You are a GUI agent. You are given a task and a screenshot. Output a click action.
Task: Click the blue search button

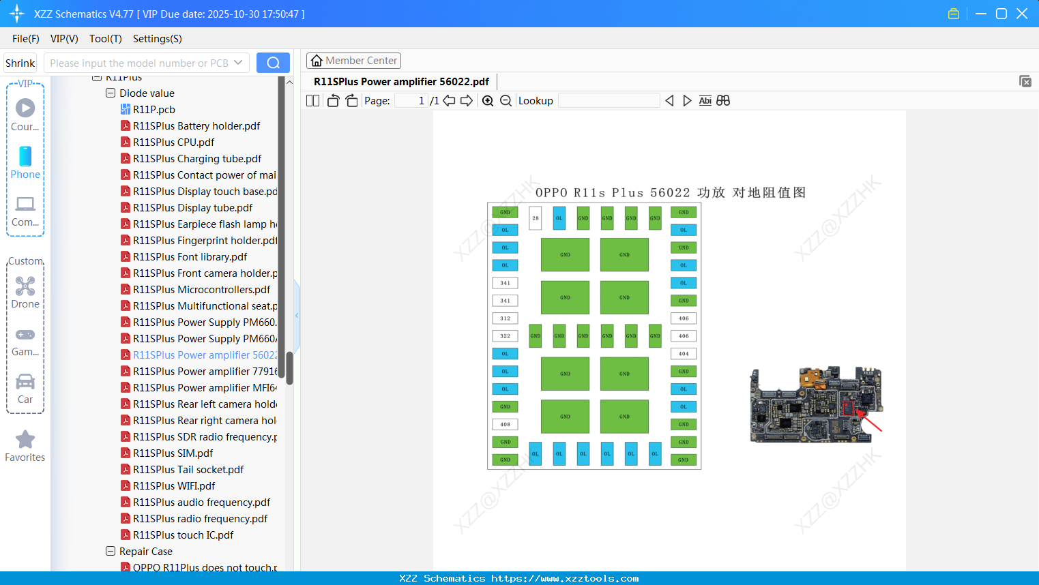273,63
